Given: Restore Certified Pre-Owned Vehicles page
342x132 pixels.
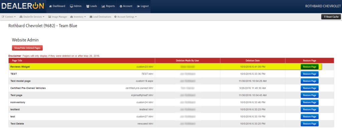Looking at the screenshot, I should tap(310, 88).
